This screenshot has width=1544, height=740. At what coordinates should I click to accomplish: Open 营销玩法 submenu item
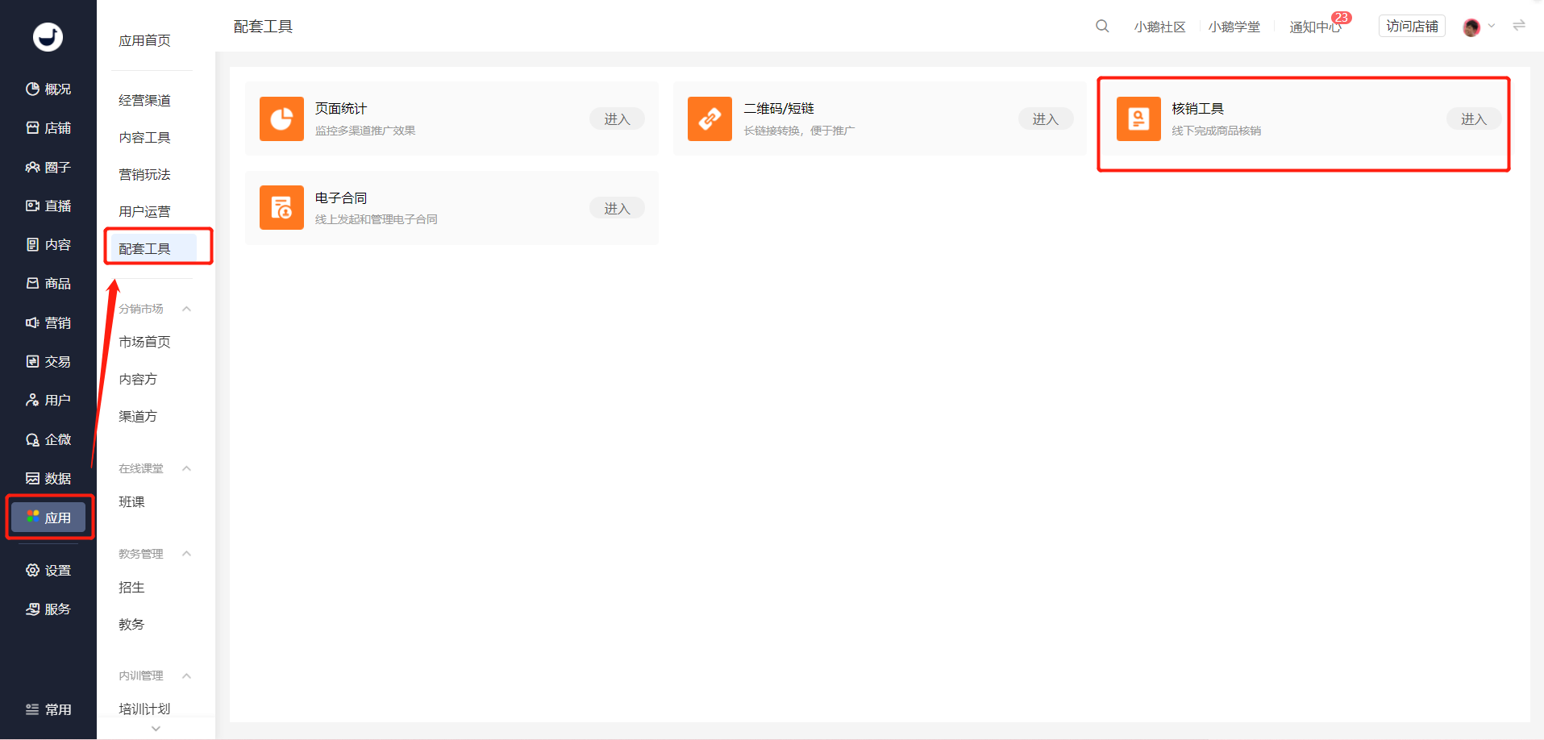(x=144, y=174)
